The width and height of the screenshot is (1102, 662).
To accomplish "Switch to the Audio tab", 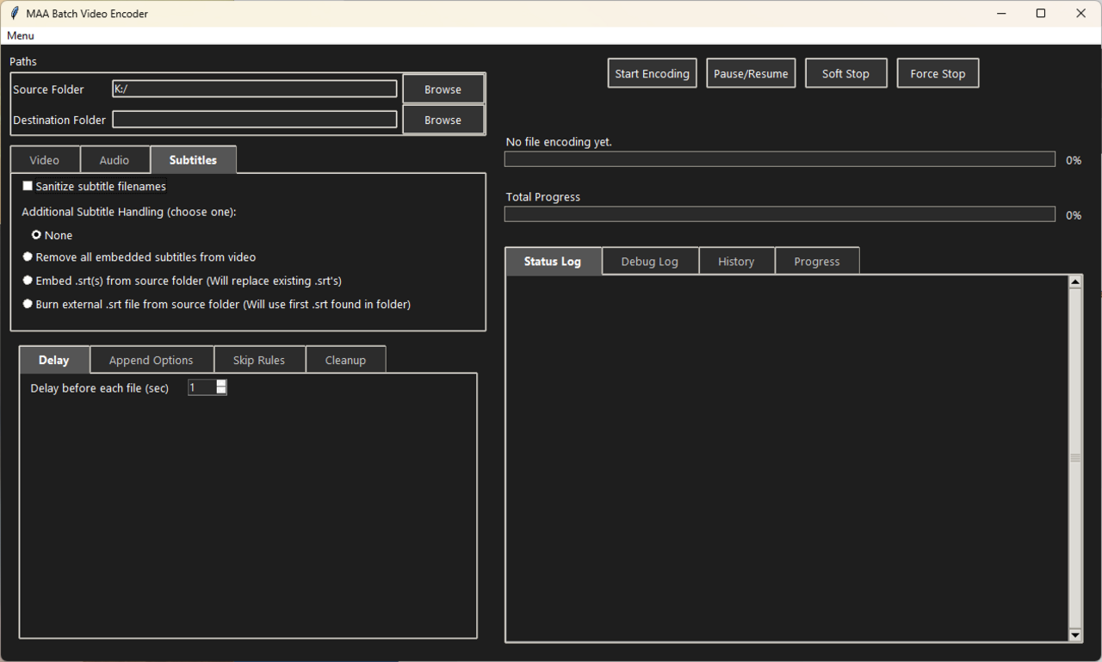I will 115,160.
